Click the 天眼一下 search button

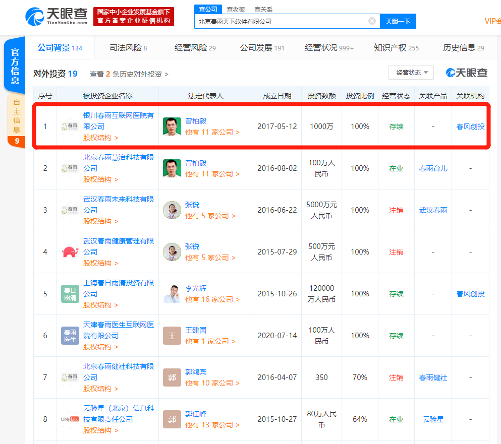coord(398,21)
